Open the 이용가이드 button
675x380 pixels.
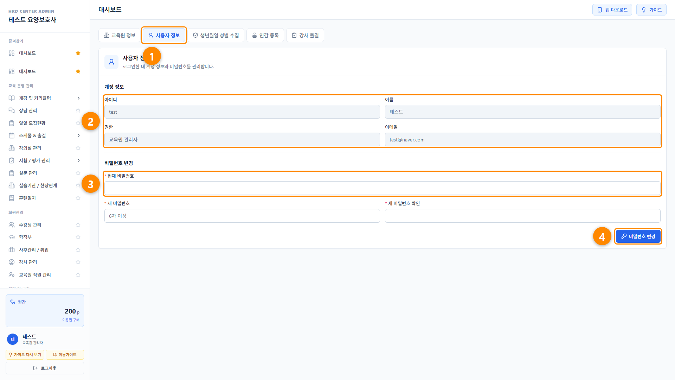(x=65, y=355)
